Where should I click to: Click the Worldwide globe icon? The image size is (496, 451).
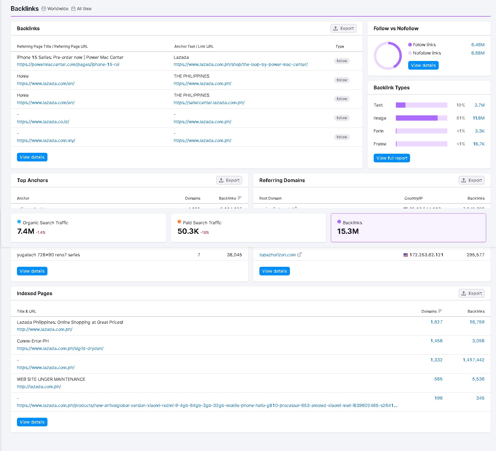point(44,9)
